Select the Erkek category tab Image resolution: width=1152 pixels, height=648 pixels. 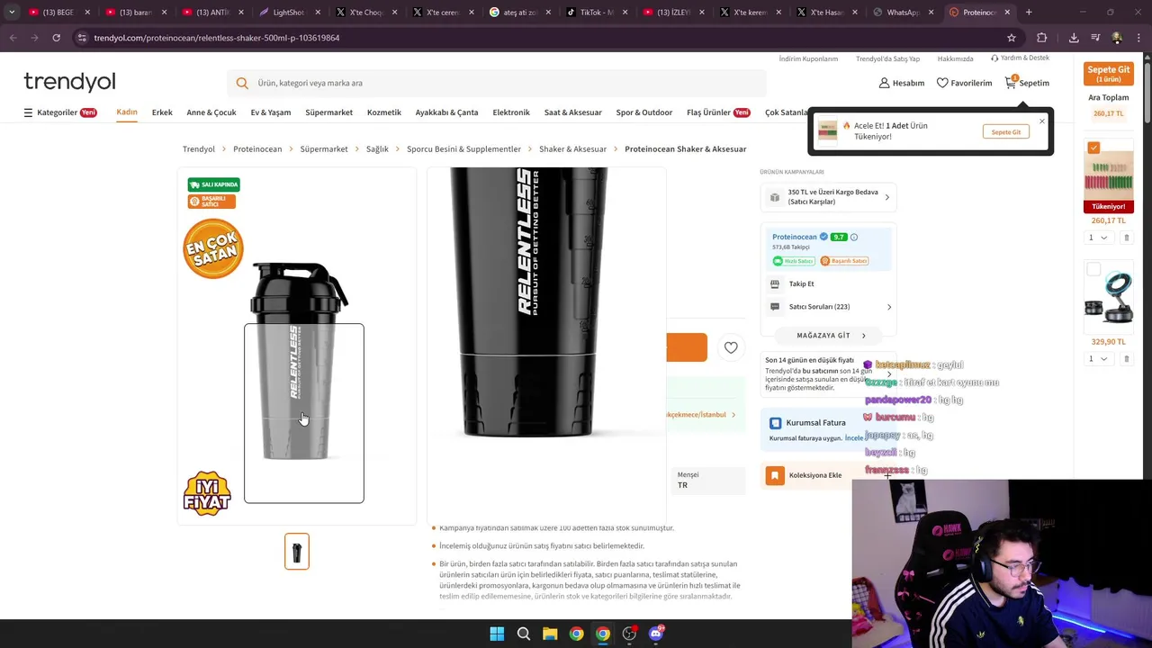162,112
